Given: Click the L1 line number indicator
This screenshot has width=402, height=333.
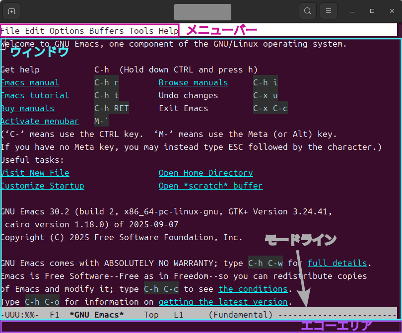Looking at the screenshot, I should point(179,315).
